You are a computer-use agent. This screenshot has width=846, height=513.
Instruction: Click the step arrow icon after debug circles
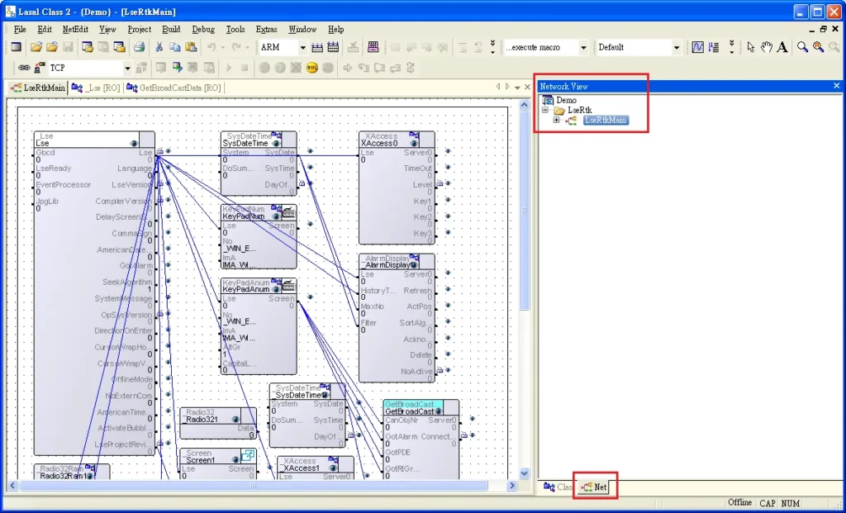[x=348, y=68]
